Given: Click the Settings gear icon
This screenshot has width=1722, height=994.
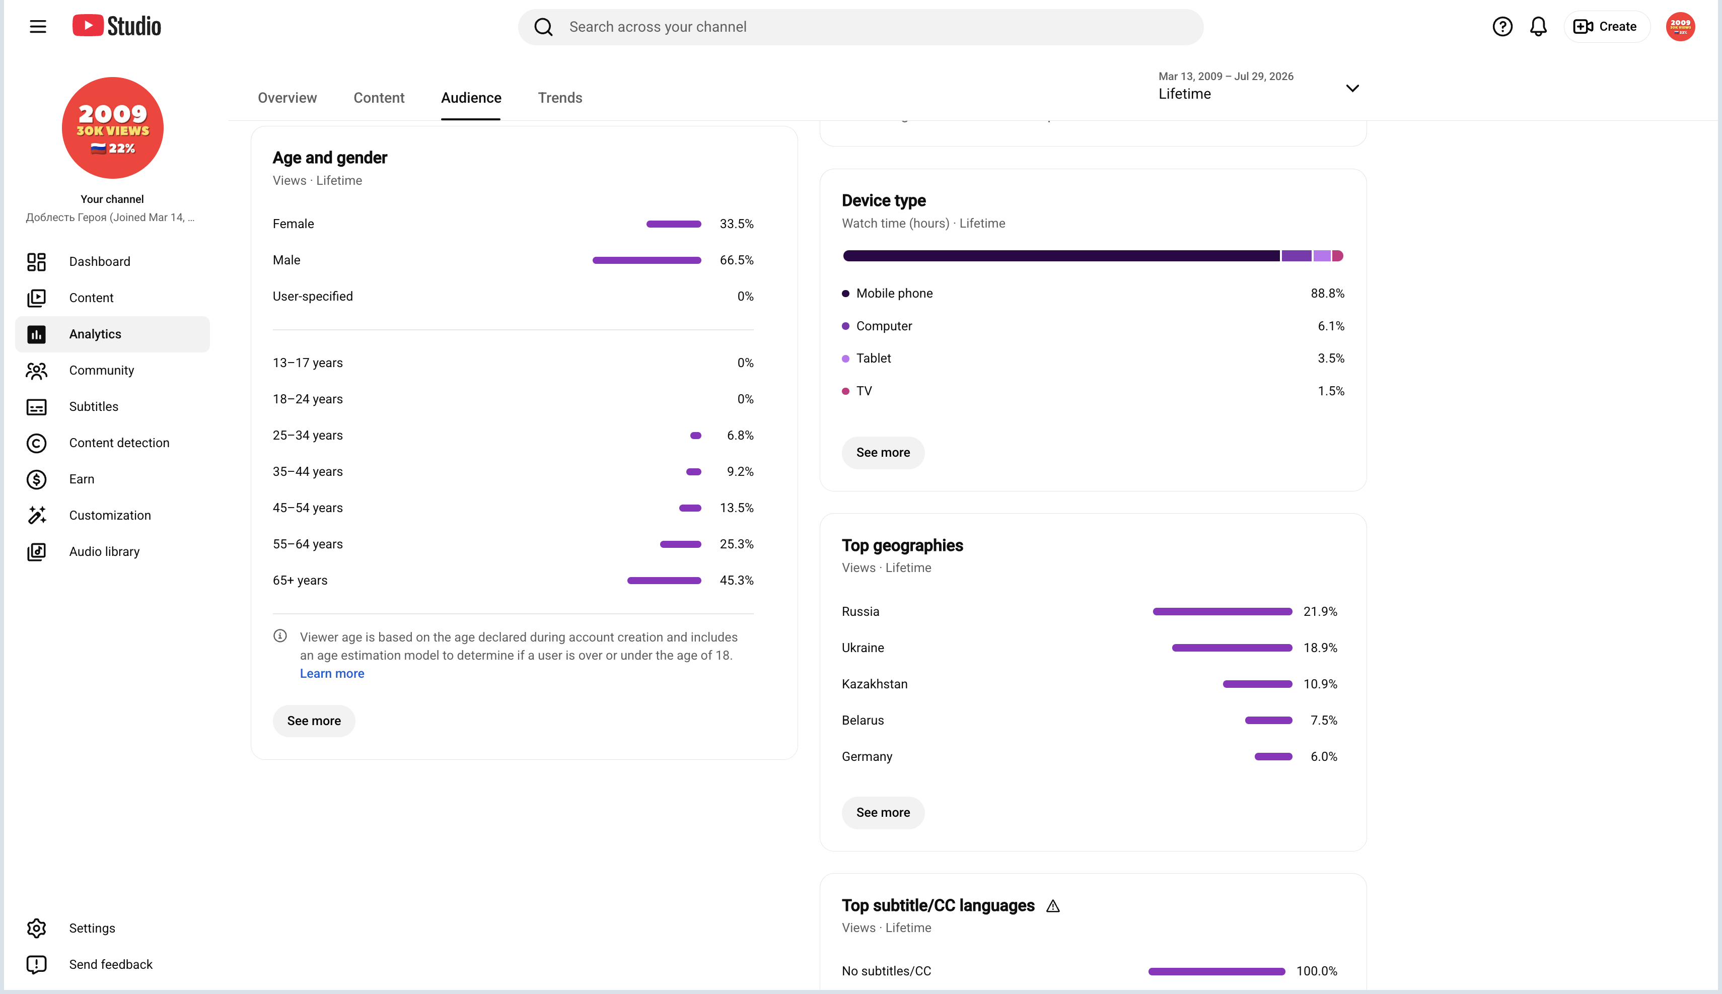Looking at the screenshot, I should point(36,929).
